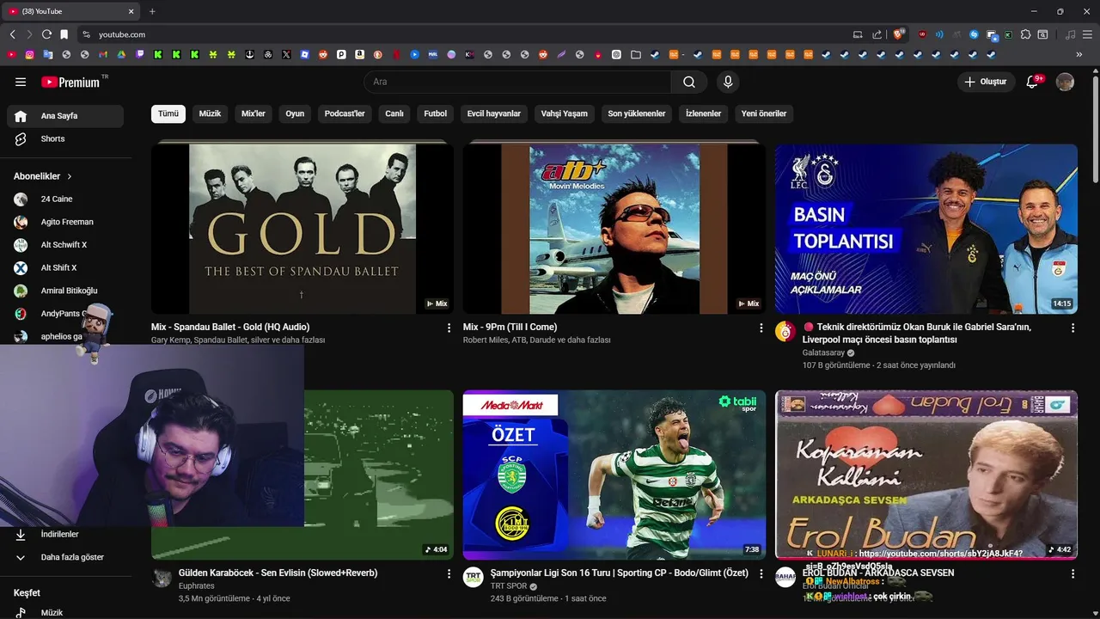Screen dimensions: 1100x619
Task: Select the İzlenenler filter chip
Action: coord(704,113)
